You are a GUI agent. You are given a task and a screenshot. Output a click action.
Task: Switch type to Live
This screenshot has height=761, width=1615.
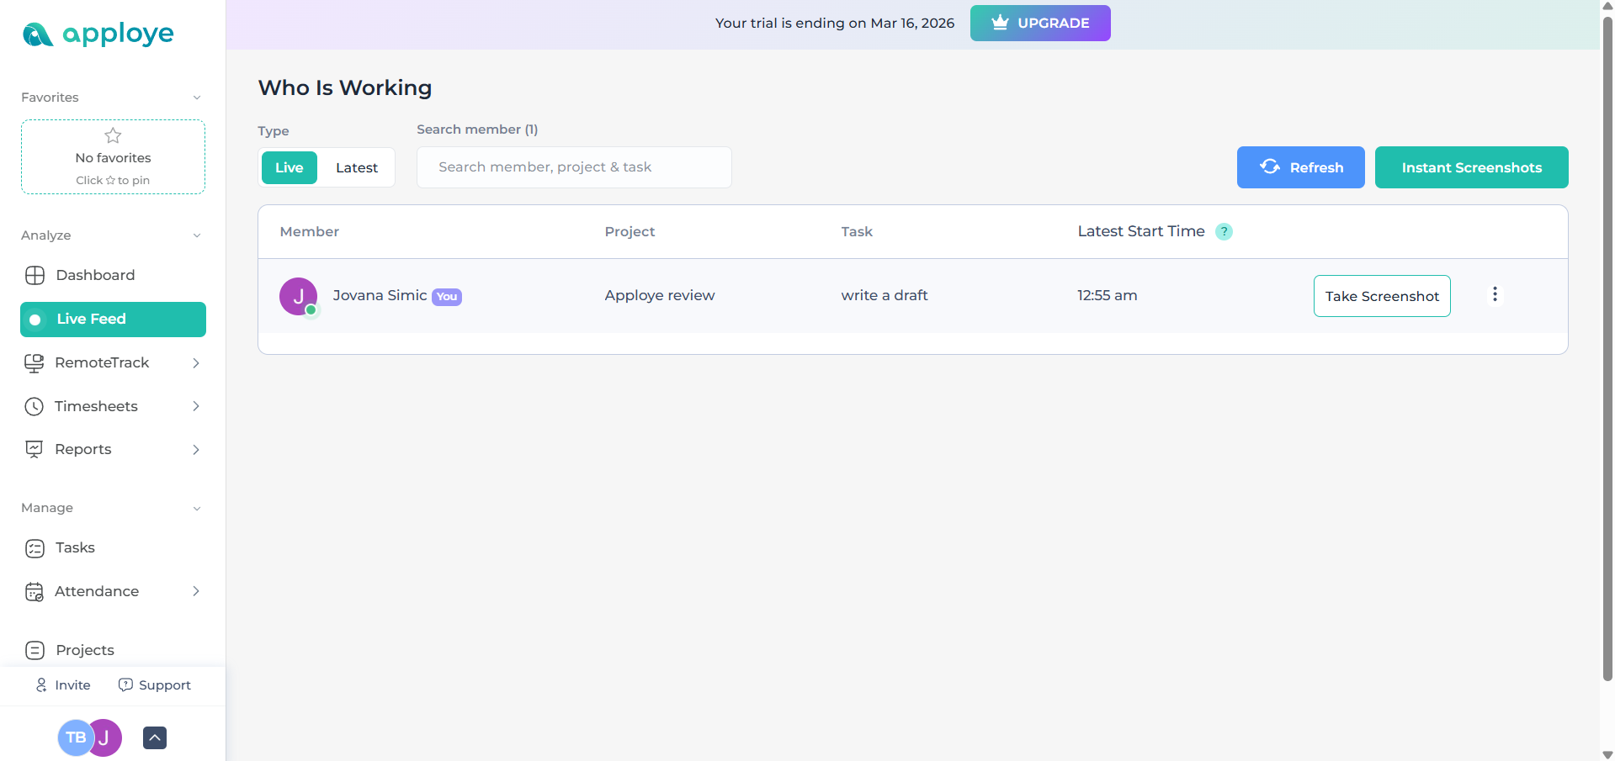[x=289, y=167]
